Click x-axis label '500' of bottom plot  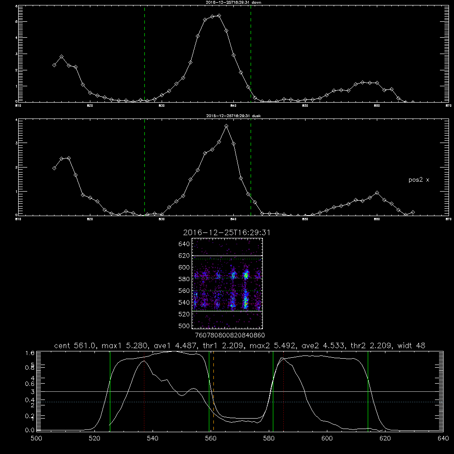(36, 439)
